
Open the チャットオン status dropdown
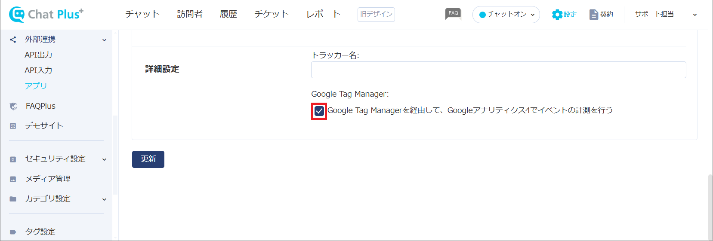pos(506,15)
